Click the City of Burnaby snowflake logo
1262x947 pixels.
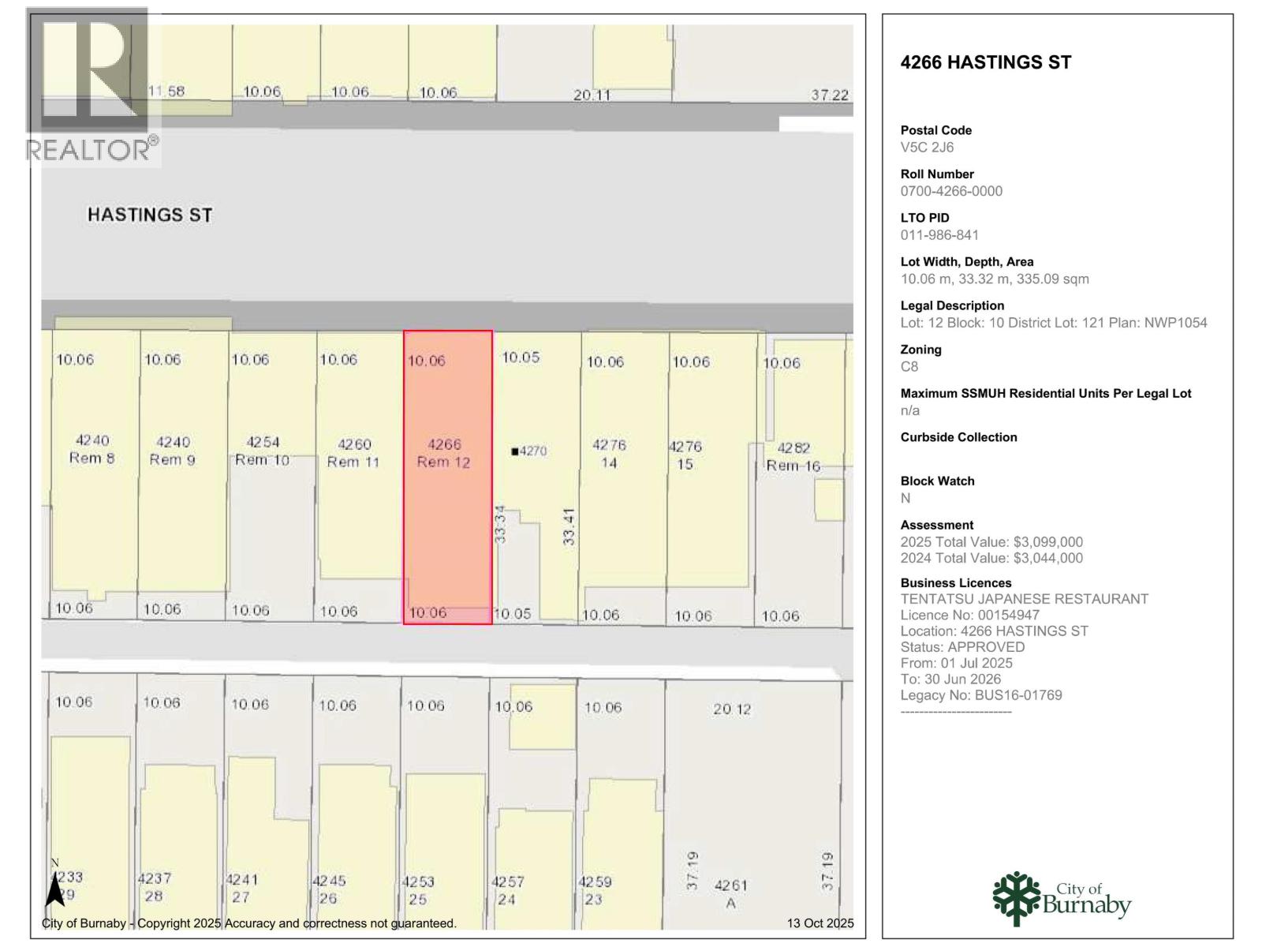click(1017, 898)
